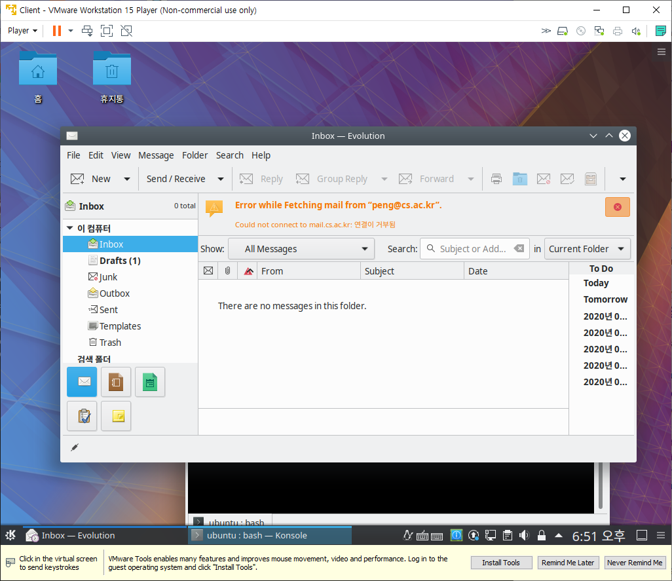Sort by importance flag column icon
The width and height of the screenshot is (672, 581).
[248, 271]
